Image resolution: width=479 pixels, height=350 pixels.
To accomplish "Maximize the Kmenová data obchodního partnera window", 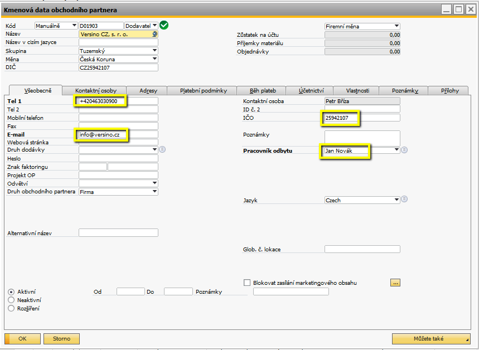I will click(458, 10).
